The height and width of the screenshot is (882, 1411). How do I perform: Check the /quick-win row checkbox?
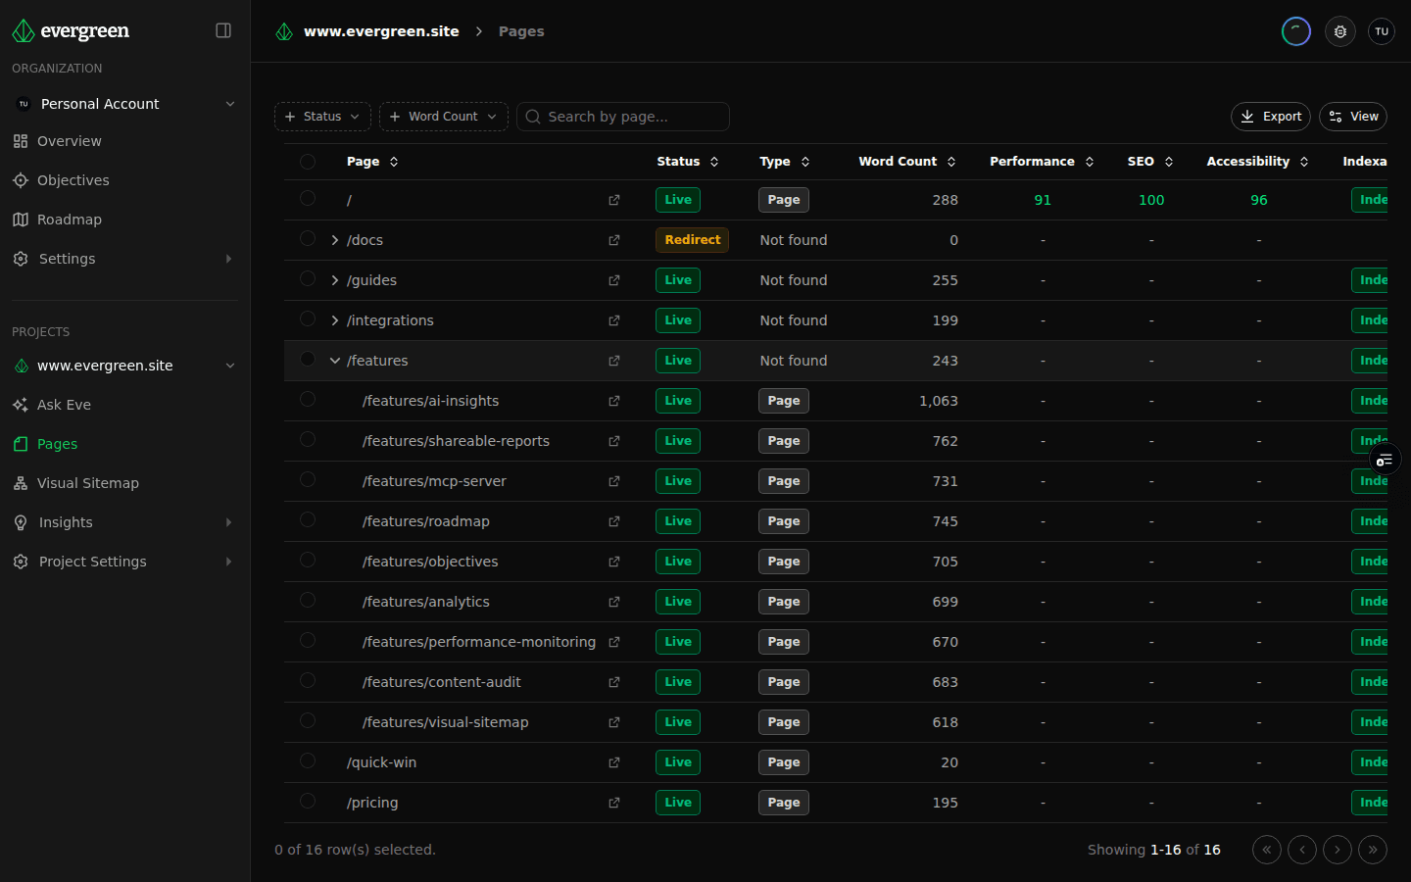click(x=308, y=761)
